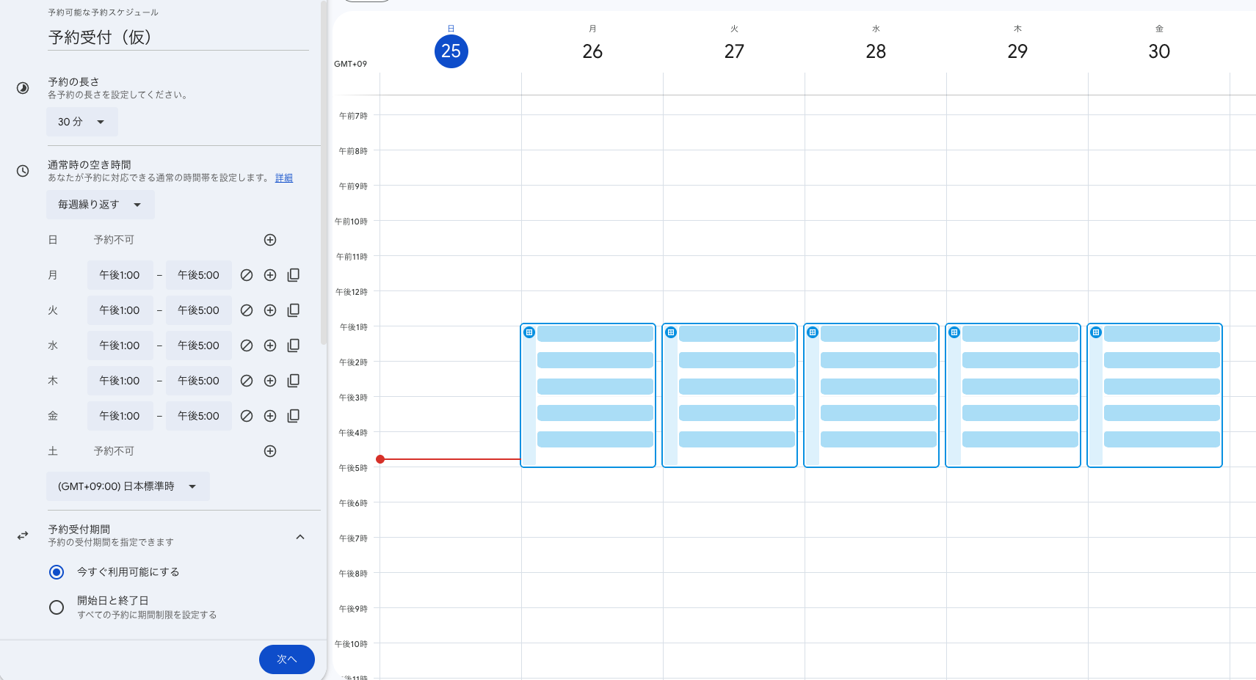1256x680 pixels.
Task: Copy Friday's hours to all days
Action: (x=294, y=416)
